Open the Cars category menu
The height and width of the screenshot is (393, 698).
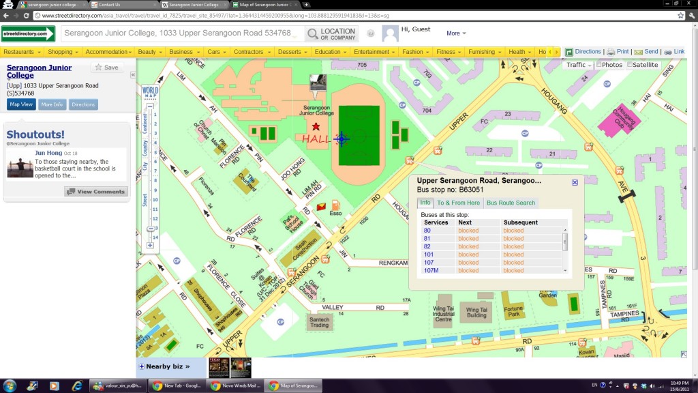[x=216, y=52]
